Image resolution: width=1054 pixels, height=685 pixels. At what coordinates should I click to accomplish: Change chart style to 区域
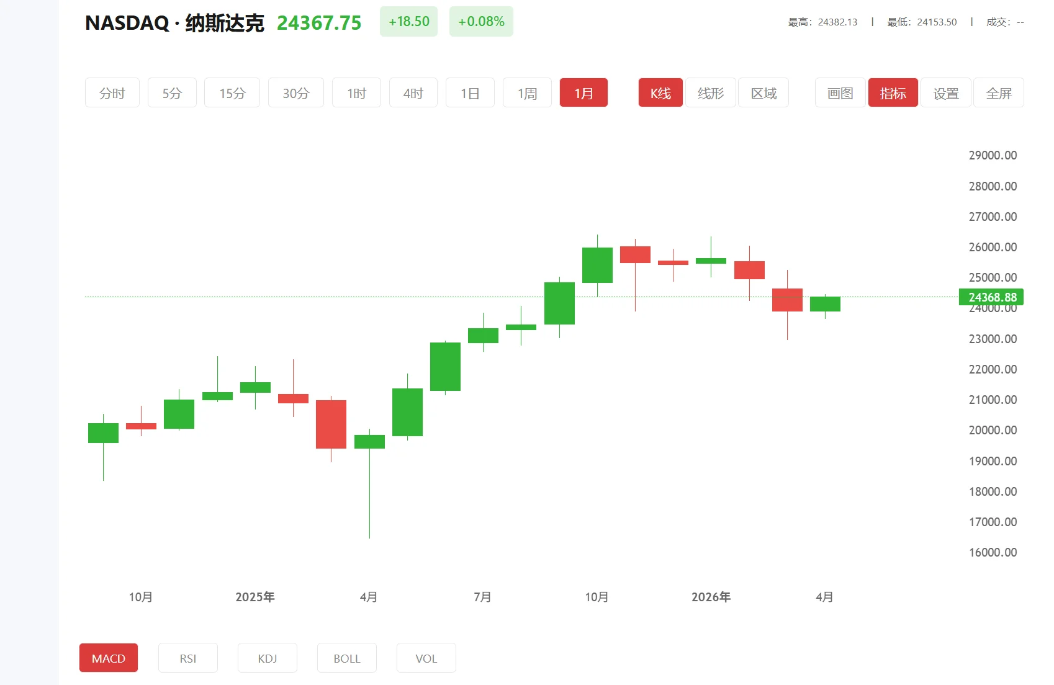point(763,93)
